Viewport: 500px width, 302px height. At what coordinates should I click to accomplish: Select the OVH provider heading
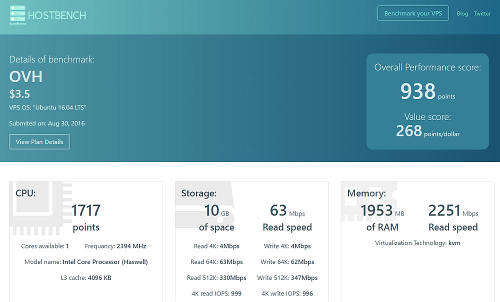tap(26, 76)
